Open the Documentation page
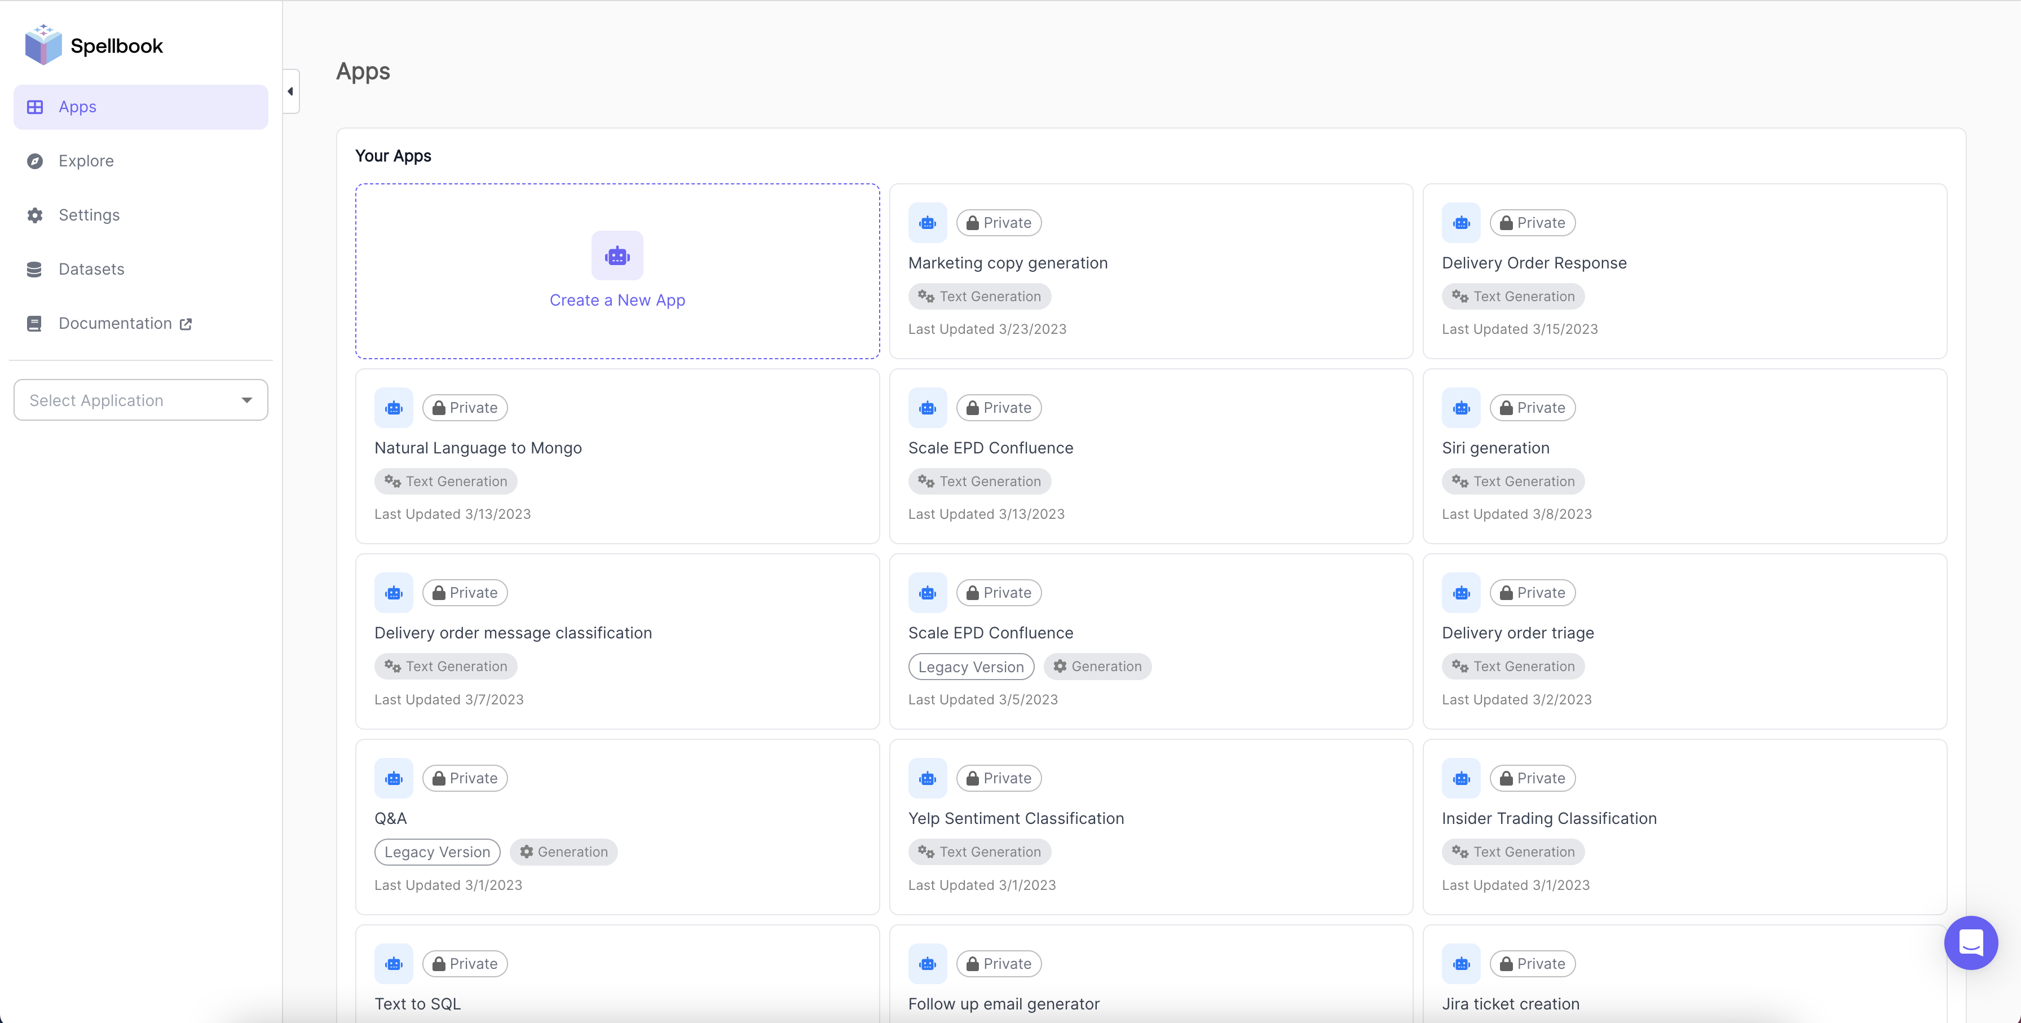2021x1023 pixels. [x=114, y=323]
